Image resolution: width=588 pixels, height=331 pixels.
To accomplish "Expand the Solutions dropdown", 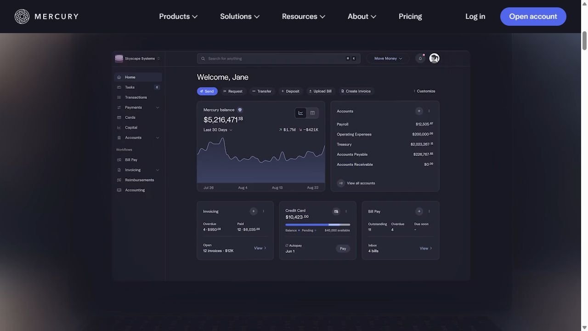I will click(x=240, y=17).
